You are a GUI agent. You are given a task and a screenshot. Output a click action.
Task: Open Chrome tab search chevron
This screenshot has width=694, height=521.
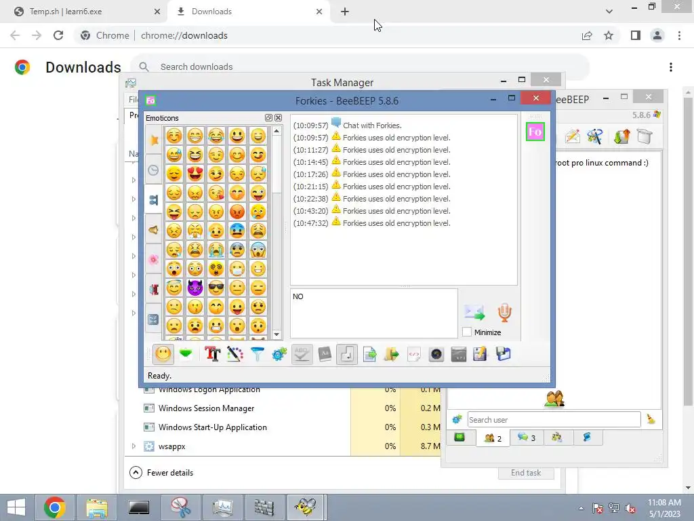pyautogui.click(x=609, y=12)
